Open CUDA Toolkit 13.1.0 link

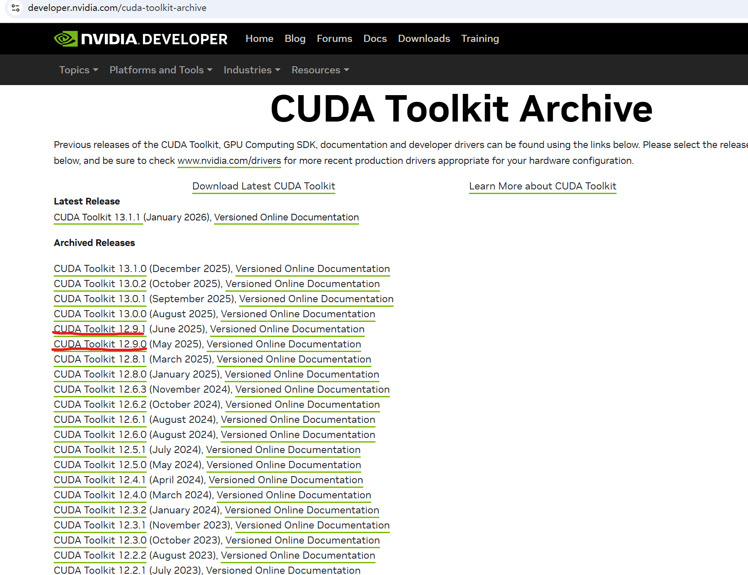pyautogui.click(x=100, y=269)
